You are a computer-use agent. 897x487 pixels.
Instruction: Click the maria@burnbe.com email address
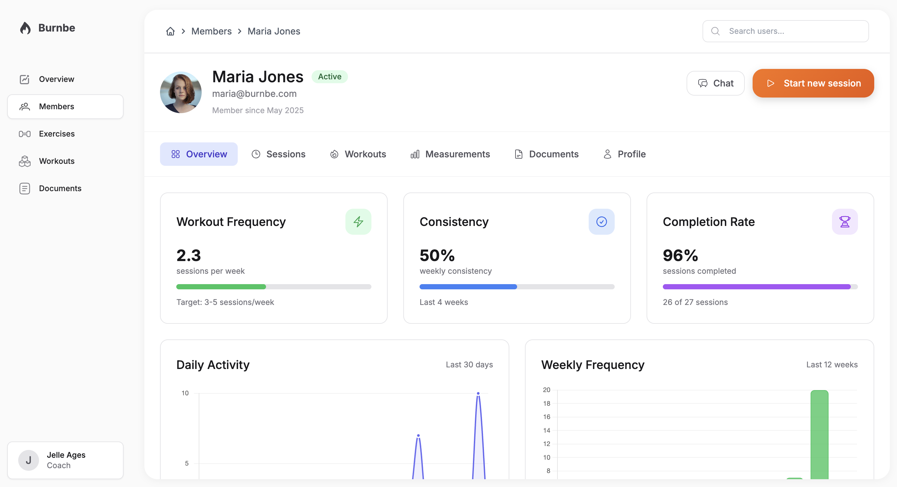[x=254, y=94]
